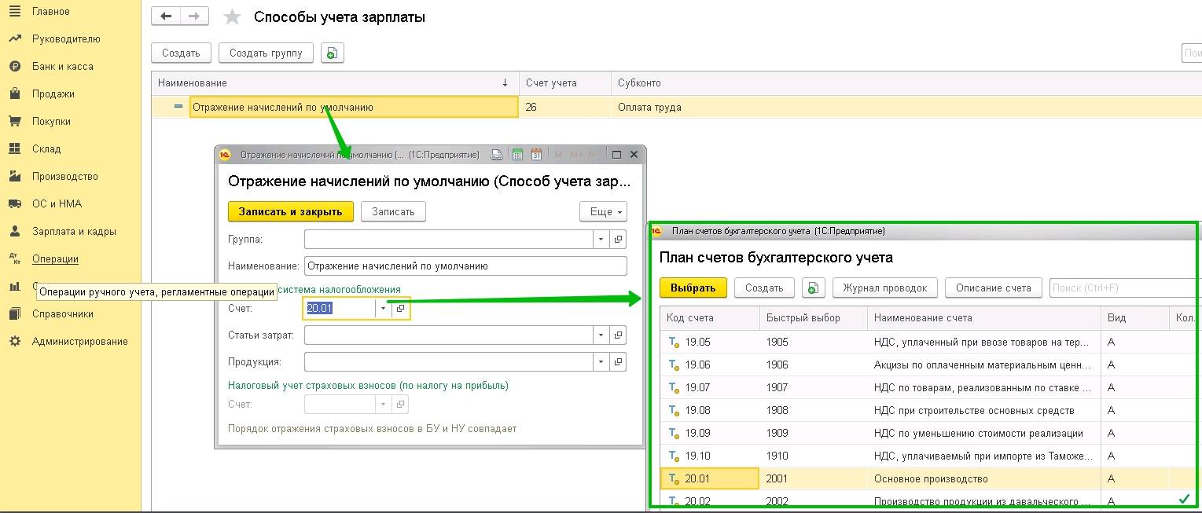Click the account icon in row 20.02
Viewport: 1202px width, 513px height.
coord(673,500)
